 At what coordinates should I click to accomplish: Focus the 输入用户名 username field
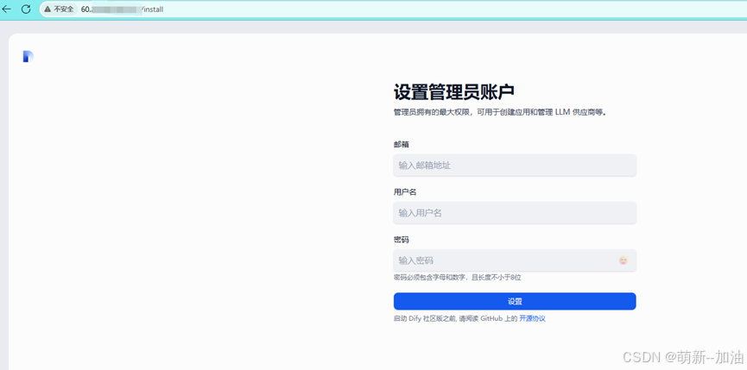515,212
